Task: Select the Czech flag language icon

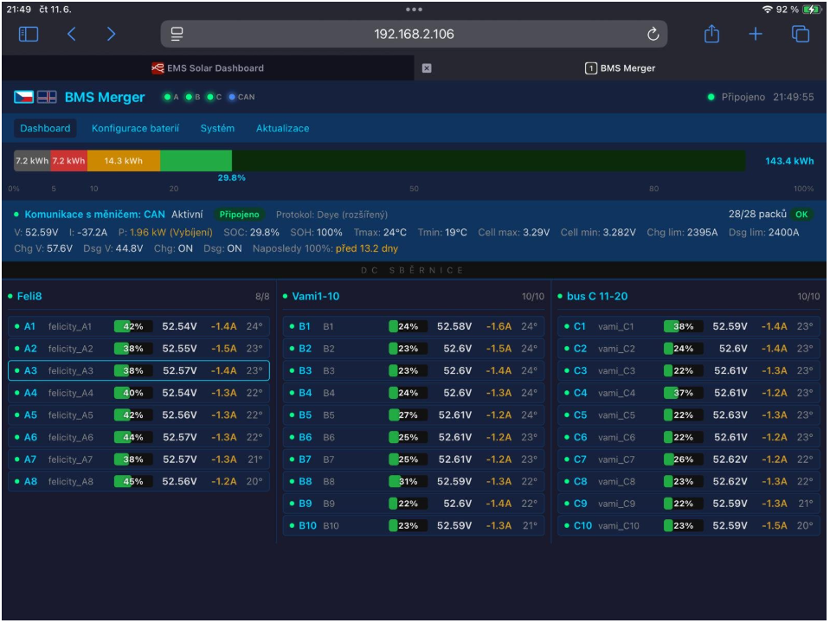Action: (x=23, y=97)
